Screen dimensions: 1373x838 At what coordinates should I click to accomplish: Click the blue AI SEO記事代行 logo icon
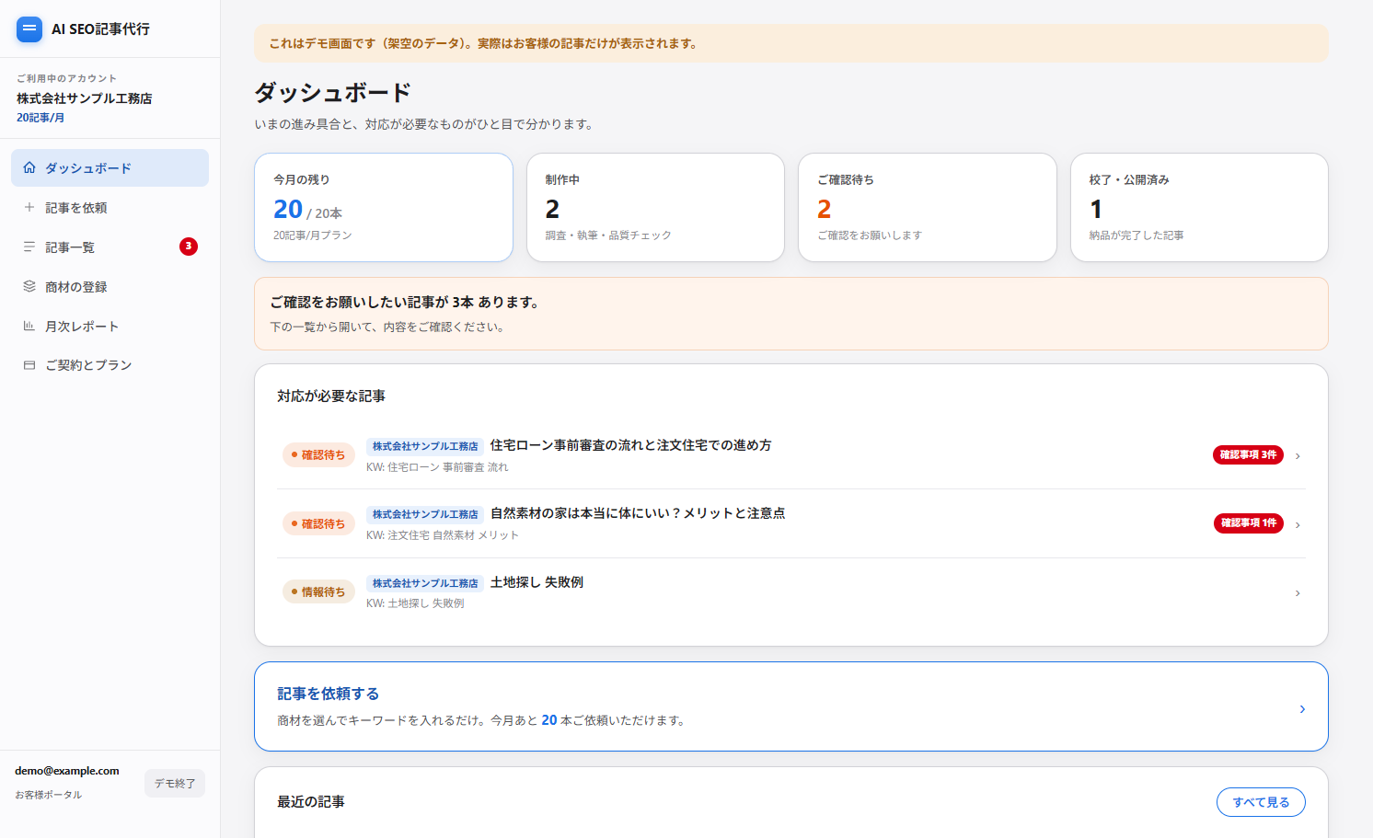[29, 29]
